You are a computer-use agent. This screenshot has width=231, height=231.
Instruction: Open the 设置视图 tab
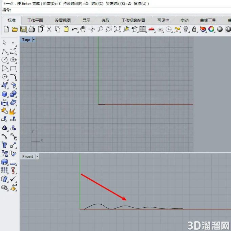click(x=63, y=20)
